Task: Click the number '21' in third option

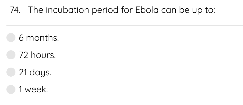Action: pos(23,72)
